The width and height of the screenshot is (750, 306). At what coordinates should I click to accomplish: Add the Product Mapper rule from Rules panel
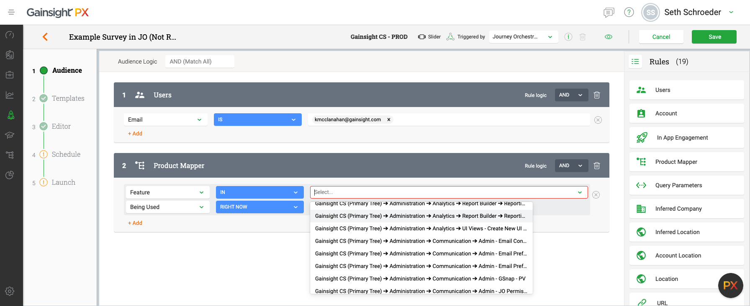[686, 162]
